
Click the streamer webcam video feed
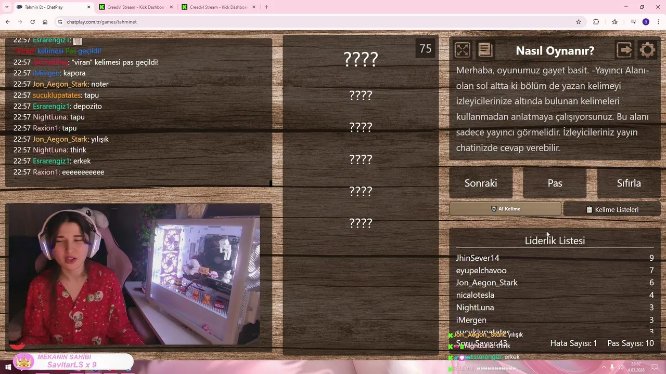[x=134, y=274]
